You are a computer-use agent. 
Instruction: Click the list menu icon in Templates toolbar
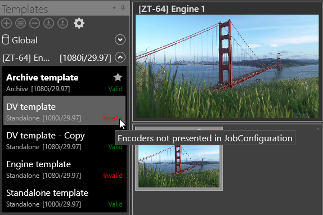click(21, 23)
